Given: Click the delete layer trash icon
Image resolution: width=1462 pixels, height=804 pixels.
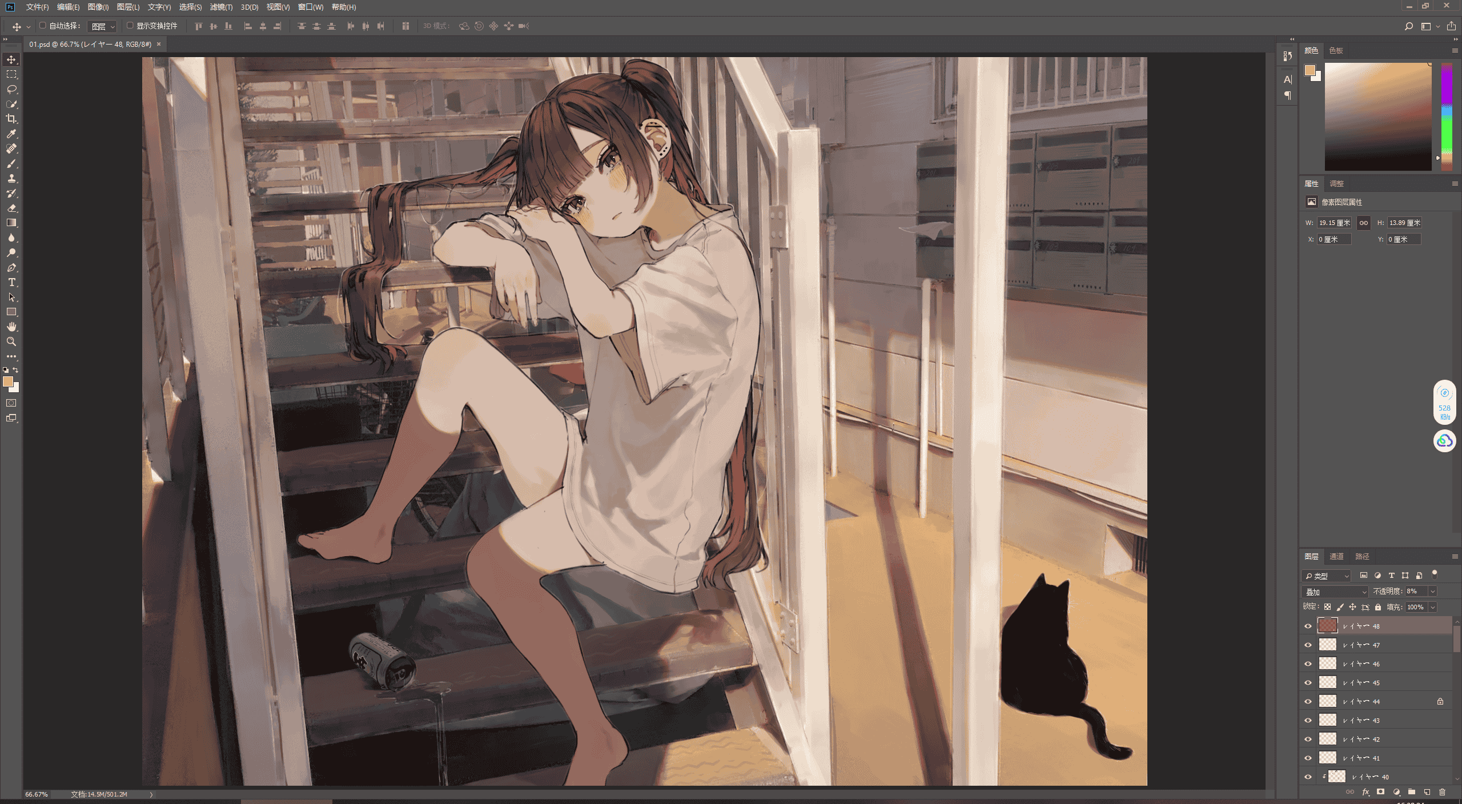Looking at the screenshot, I should click(x=1442, y=792).
